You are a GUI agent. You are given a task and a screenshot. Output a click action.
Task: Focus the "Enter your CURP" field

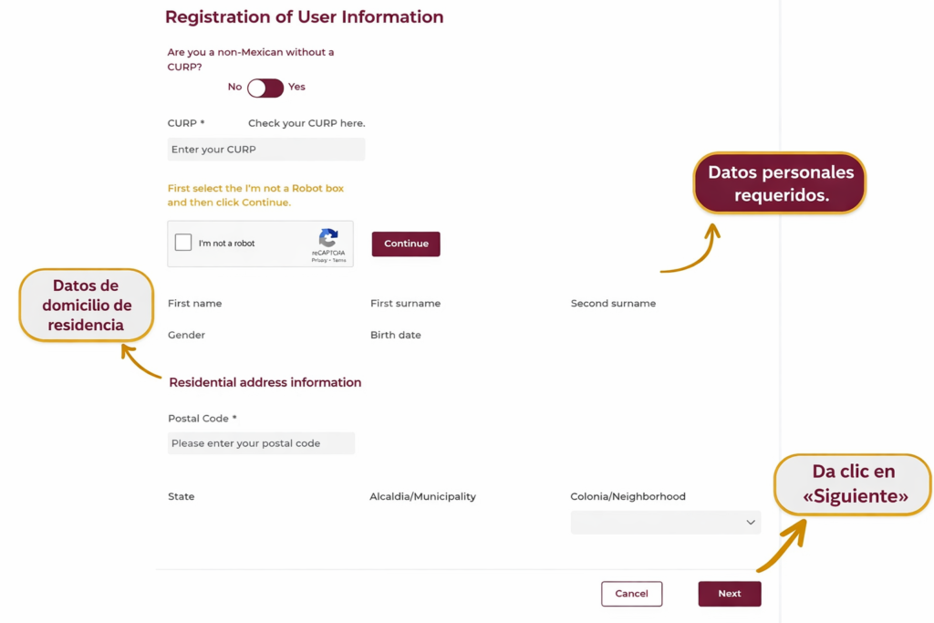(265, 150)
